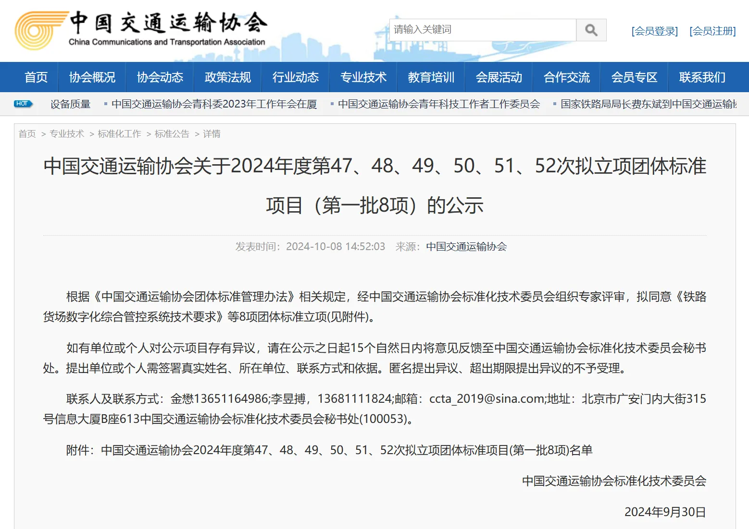
Task: Click the magnifier search icon button
Action: (x=591, y=30)
